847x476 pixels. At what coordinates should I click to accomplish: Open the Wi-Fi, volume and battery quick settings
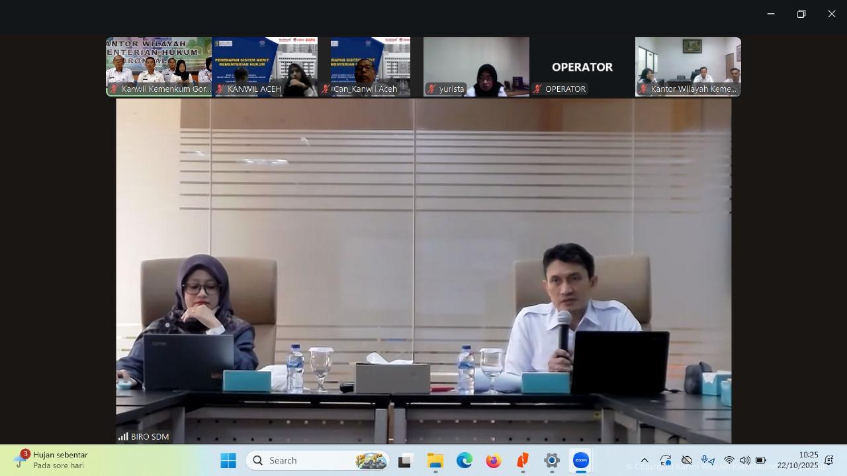pyautogui.click(x=744, y=460)
